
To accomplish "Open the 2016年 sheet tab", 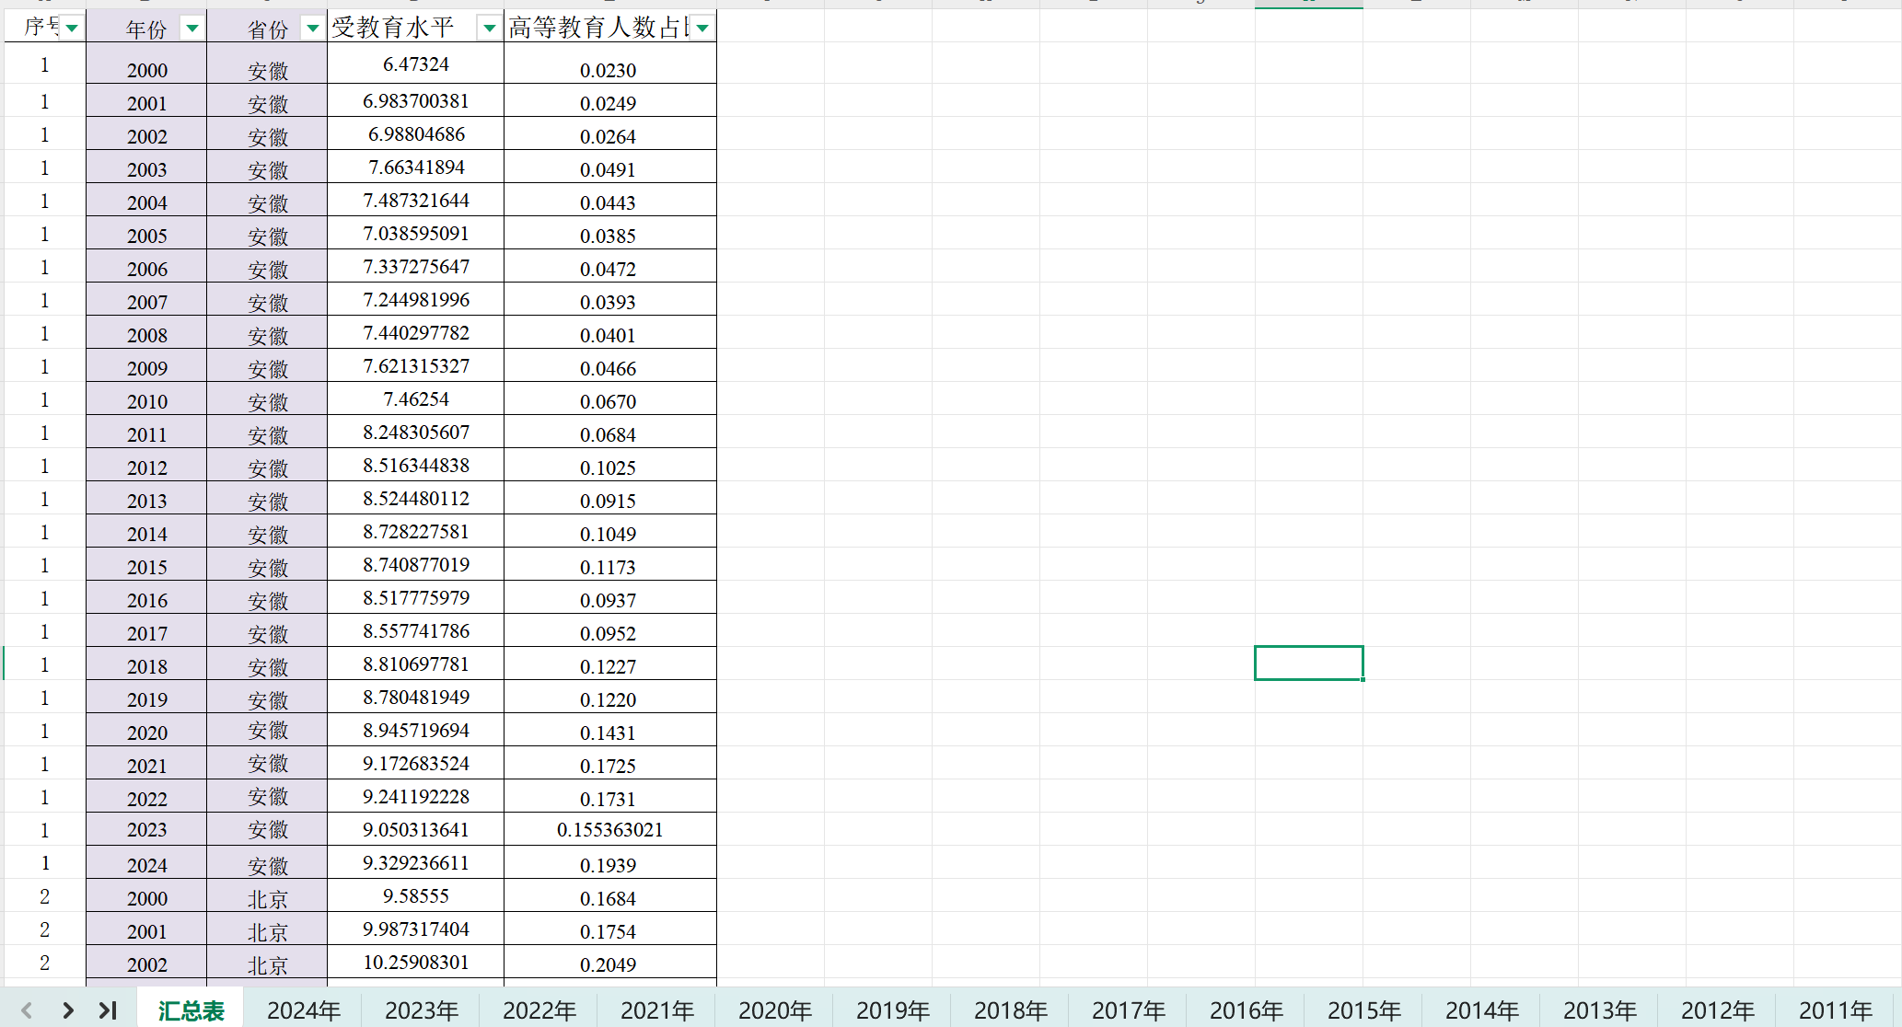I will (1246, 1010).
